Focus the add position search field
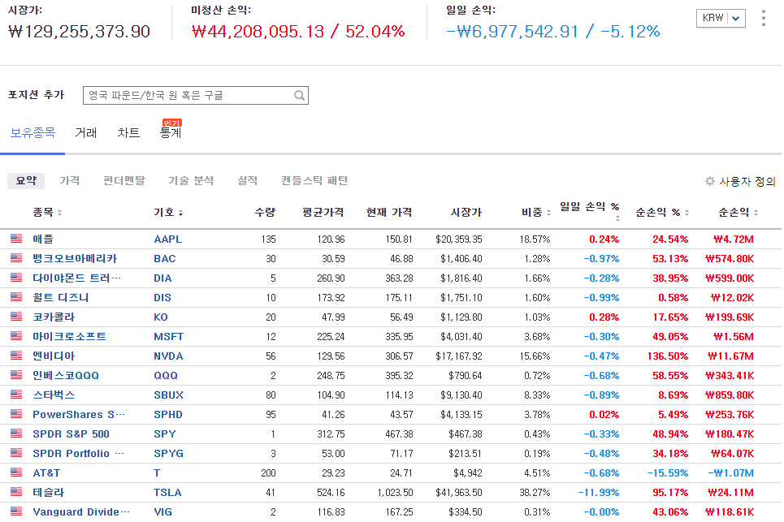 (x=196, y=96)
